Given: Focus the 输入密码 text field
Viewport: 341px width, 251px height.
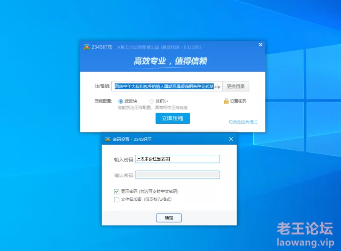Looking at the screenshot, I should pyautogui.click(x=177, y=159).
